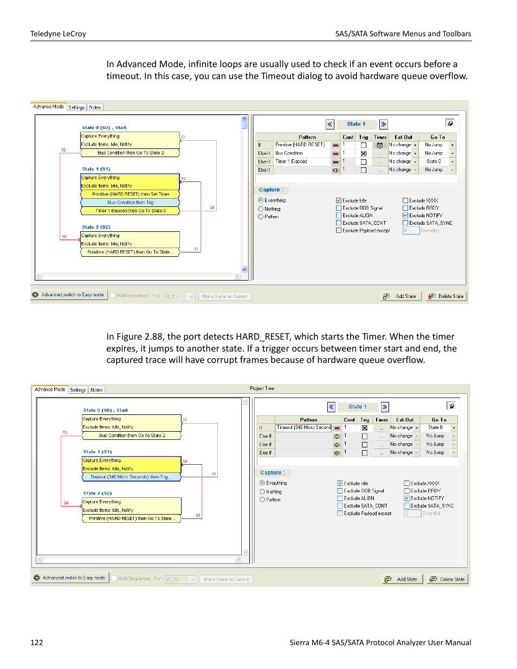Click switch-mode icon beside 'Advanced' in HARD RESET figure
517x669 pixels.
click(x=35, y=295)
